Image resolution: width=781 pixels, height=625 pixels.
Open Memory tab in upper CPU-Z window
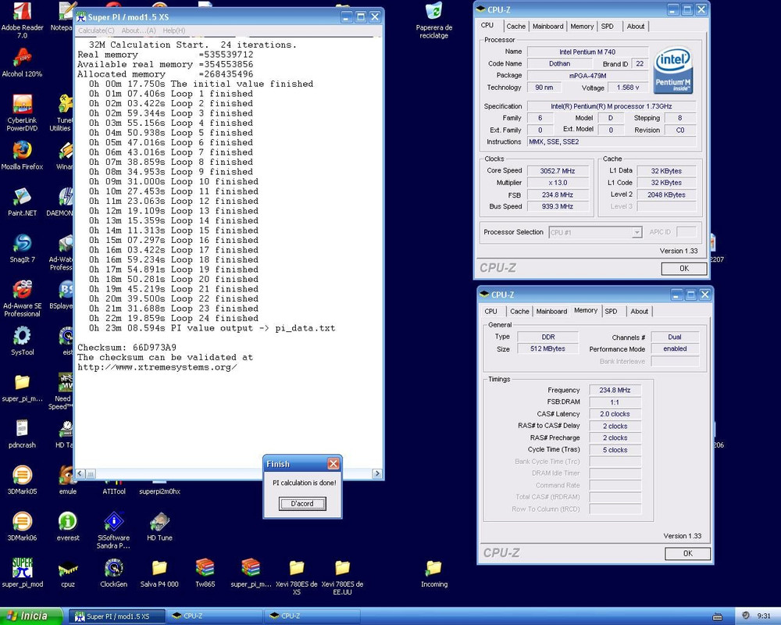pyautogui.click(x=582, y=27)
